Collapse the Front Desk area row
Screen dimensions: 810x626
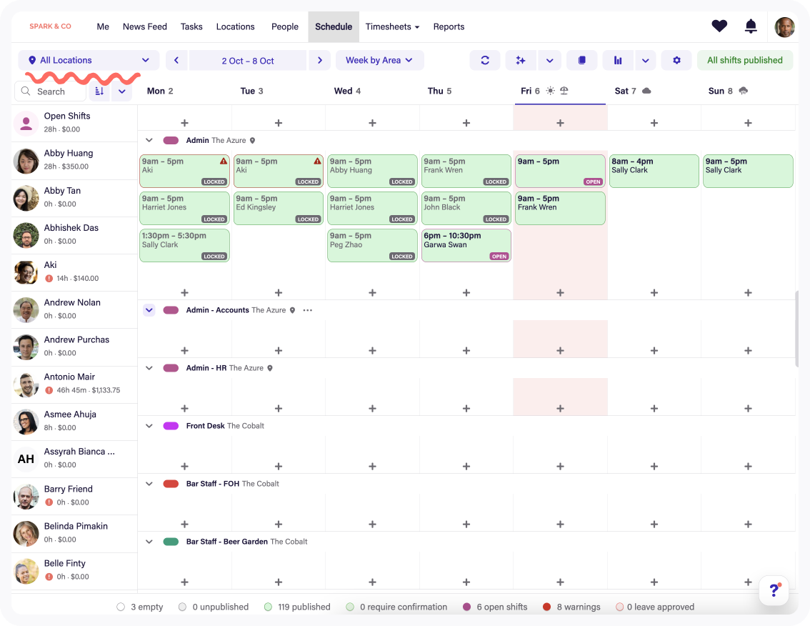[149, 426]
